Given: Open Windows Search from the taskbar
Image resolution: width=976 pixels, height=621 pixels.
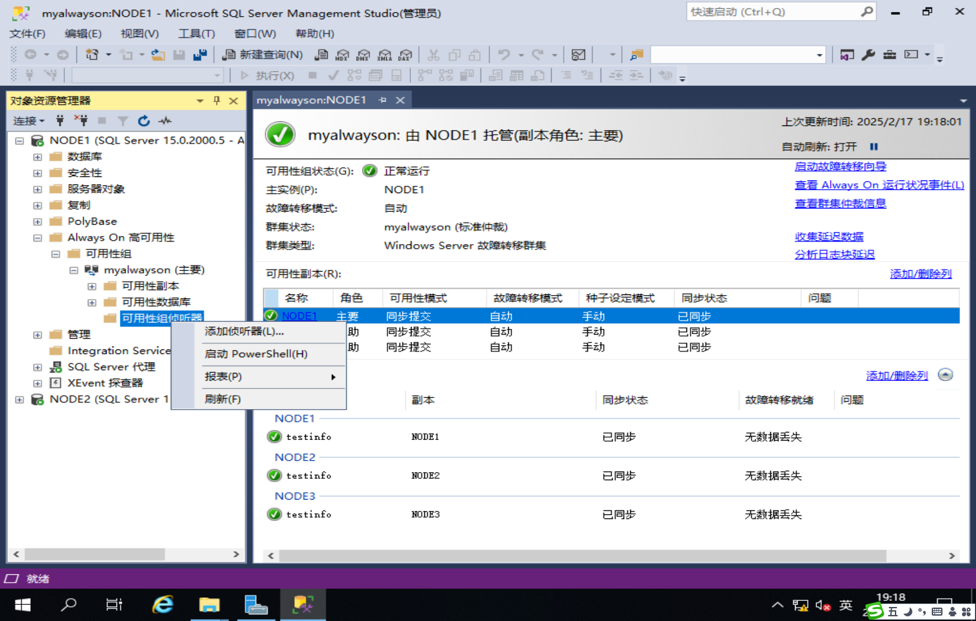Looking at the screenshot, I should 68,605.
